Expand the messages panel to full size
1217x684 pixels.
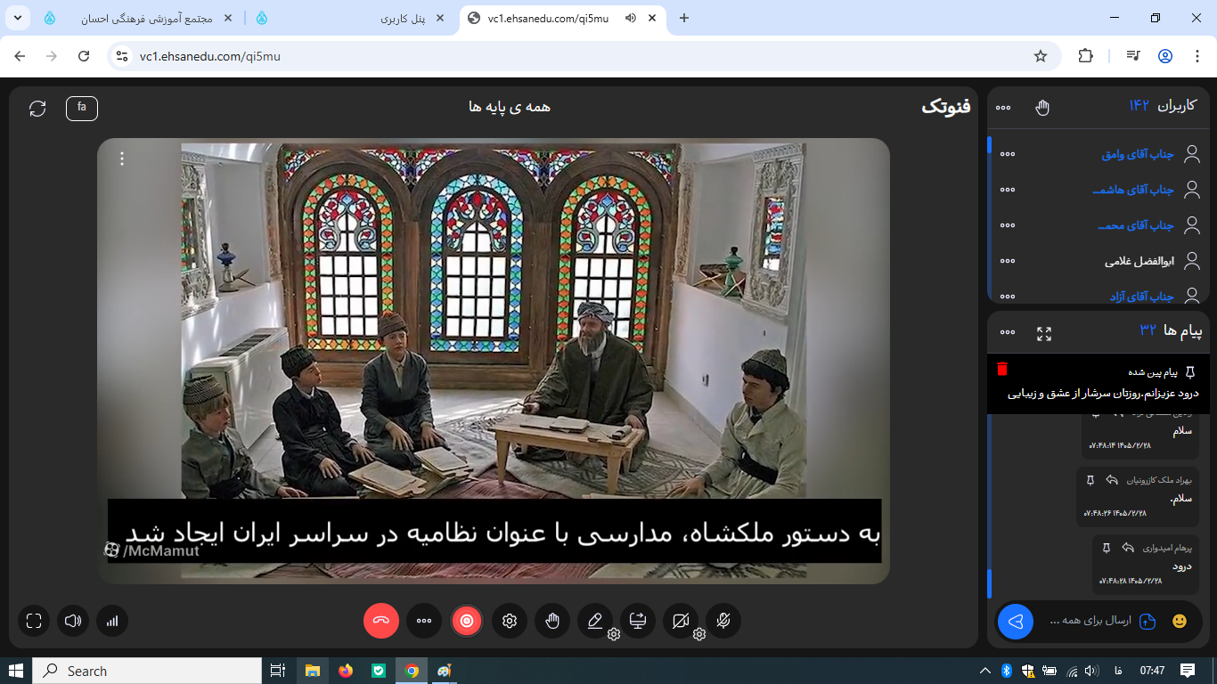point(1044,333)
